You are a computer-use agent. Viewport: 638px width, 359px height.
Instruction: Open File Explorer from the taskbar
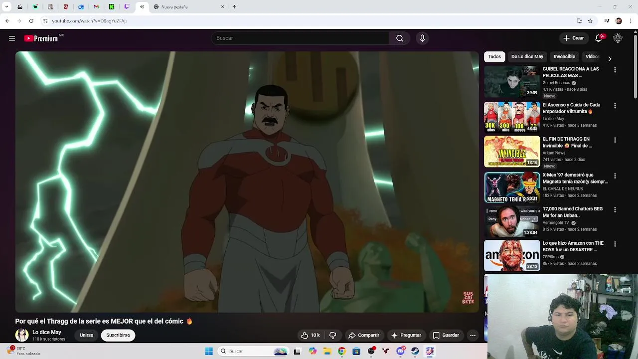tap(327, 352)
